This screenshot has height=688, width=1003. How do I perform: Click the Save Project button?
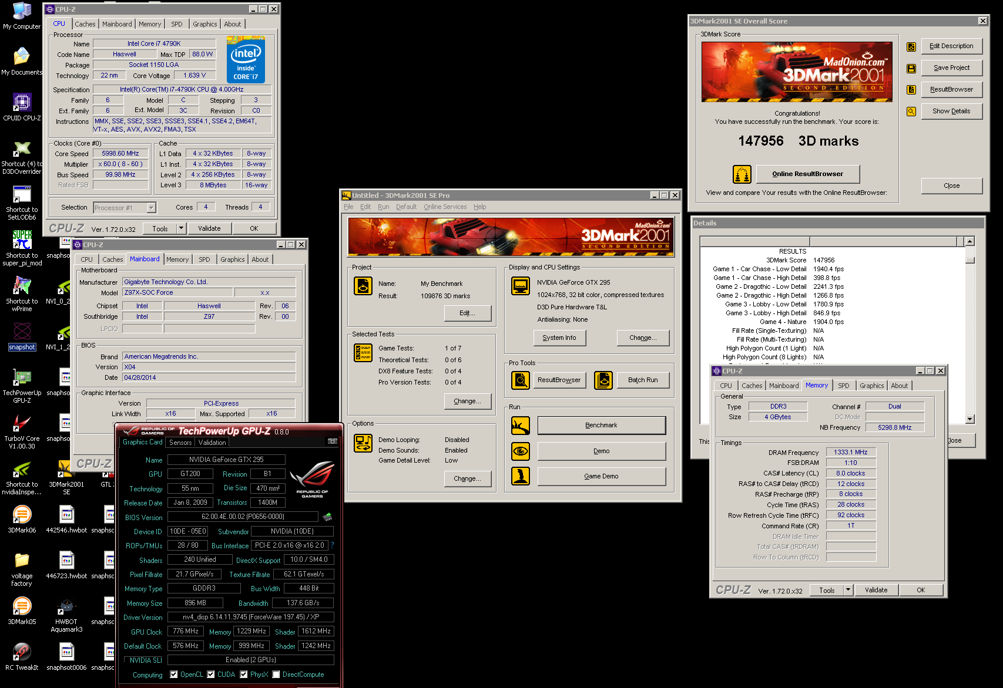pyautogui.click(x=952, y=68)
